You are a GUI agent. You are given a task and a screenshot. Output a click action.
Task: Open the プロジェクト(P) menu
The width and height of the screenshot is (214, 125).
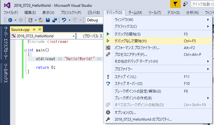point(71,13)
